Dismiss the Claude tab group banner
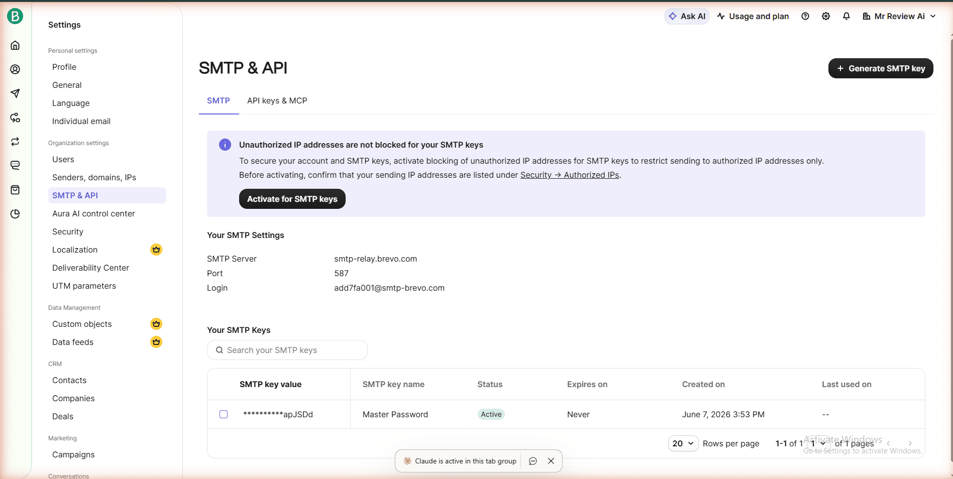 click(x=551, y=461)
